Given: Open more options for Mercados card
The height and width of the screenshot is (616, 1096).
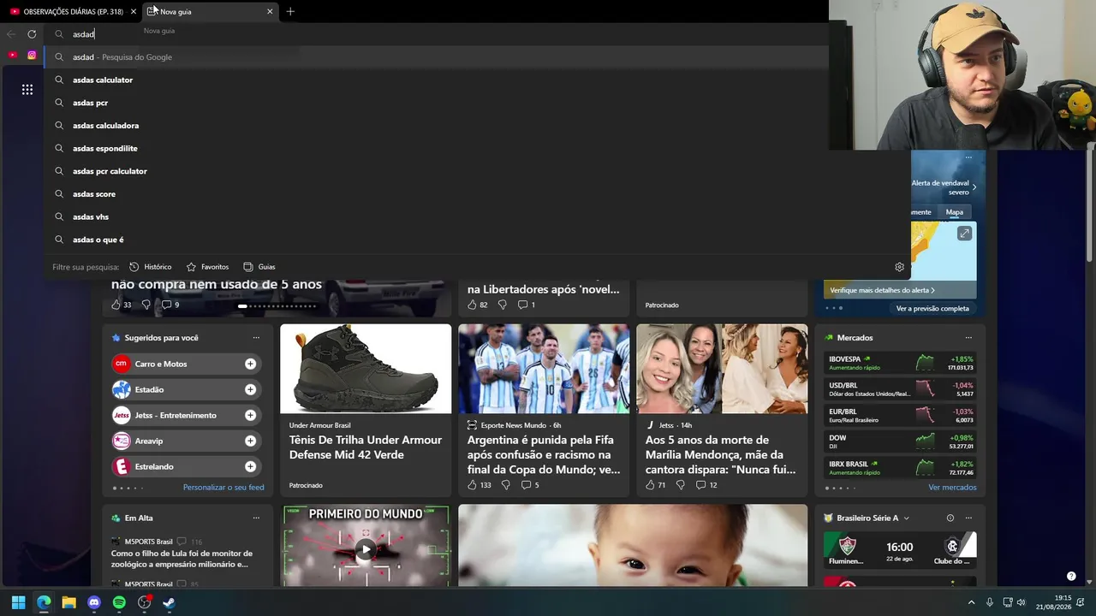Looking at the screenshot, I should pos(968,338).
